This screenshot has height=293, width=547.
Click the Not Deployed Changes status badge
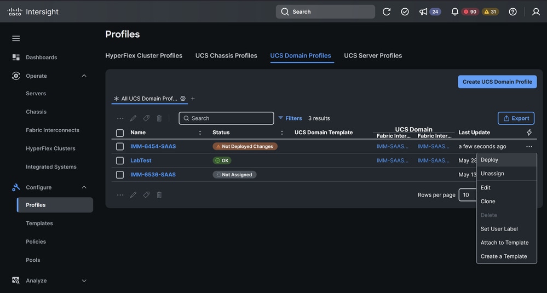click(245, 147)
